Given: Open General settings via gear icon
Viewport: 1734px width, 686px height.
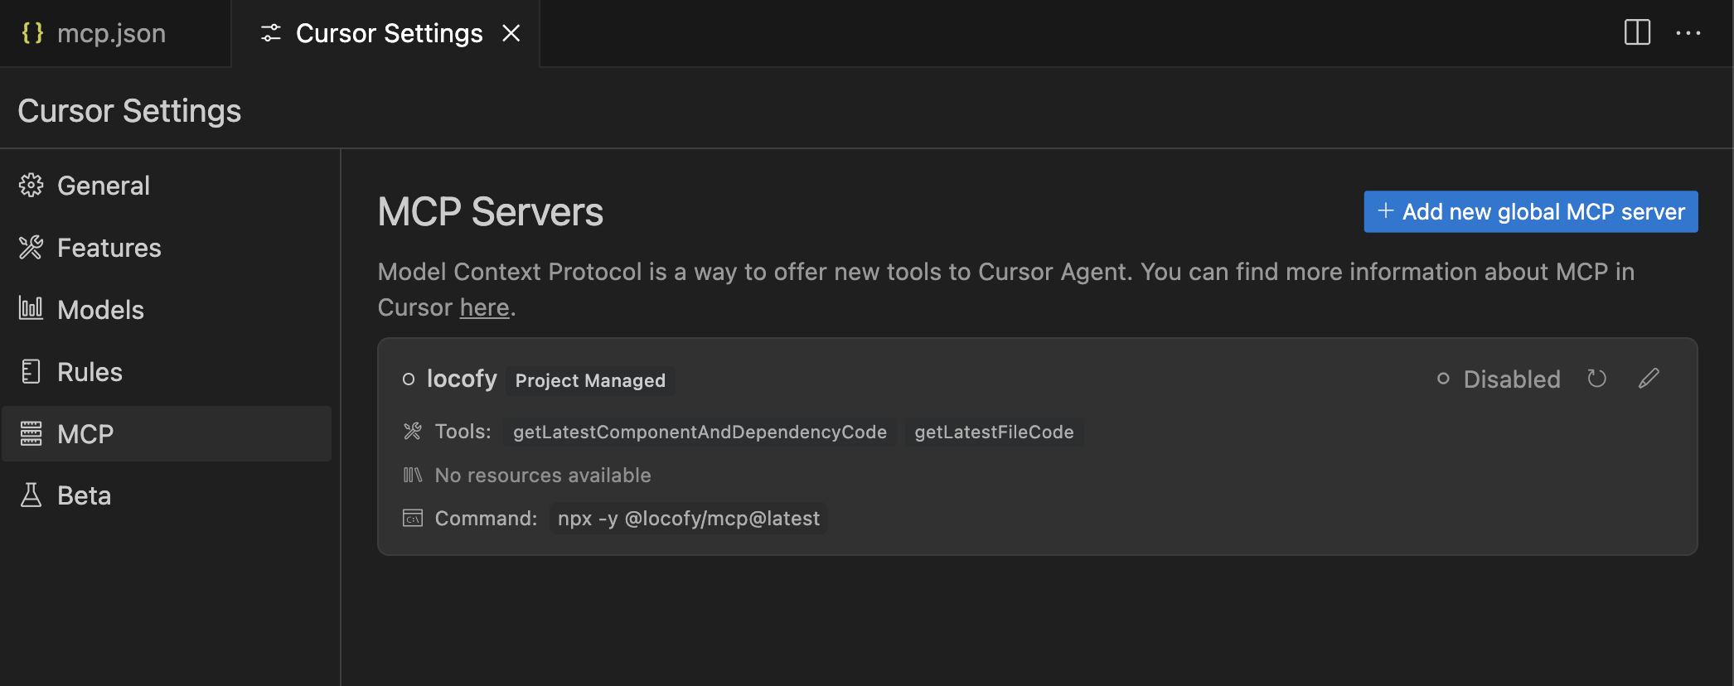Looking at the screenshot, I should [31, 185].
